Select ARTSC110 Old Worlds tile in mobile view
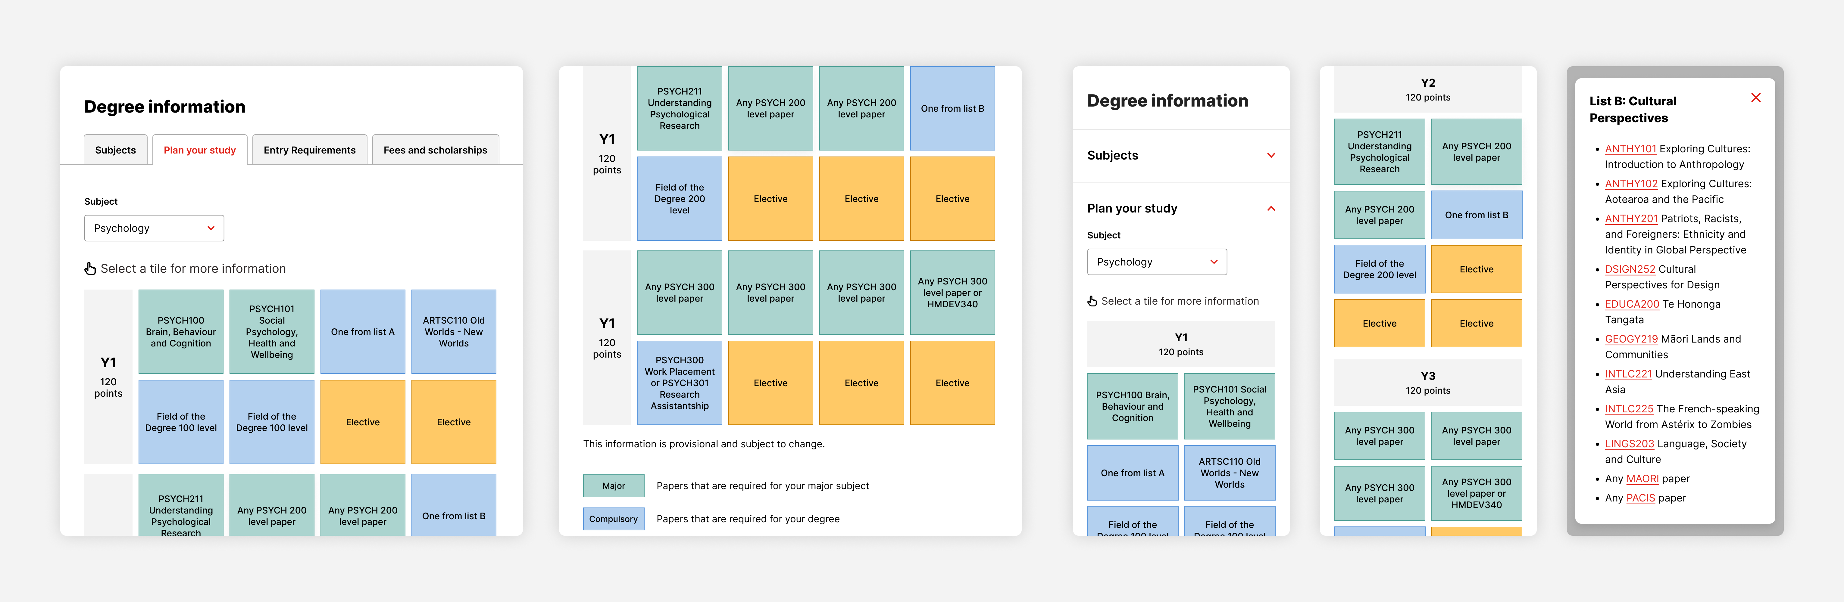Screen dimensions: 1844x602 1229,473
